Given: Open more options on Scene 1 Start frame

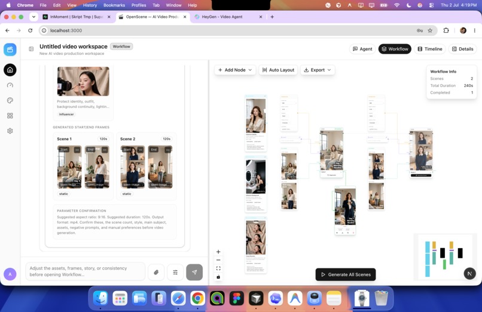Looking at the screenshot, I should click(77, 150).
